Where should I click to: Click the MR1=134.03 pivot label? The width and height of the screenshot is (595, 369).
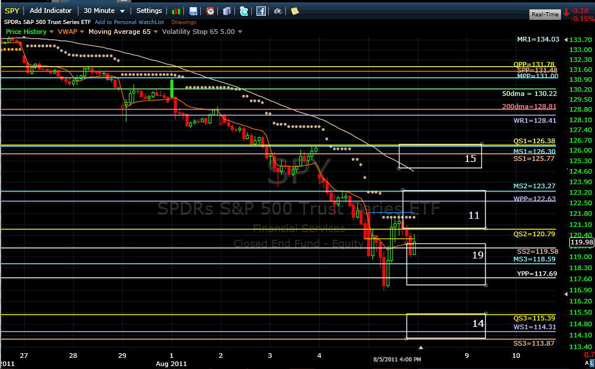[x=538, y=39]
